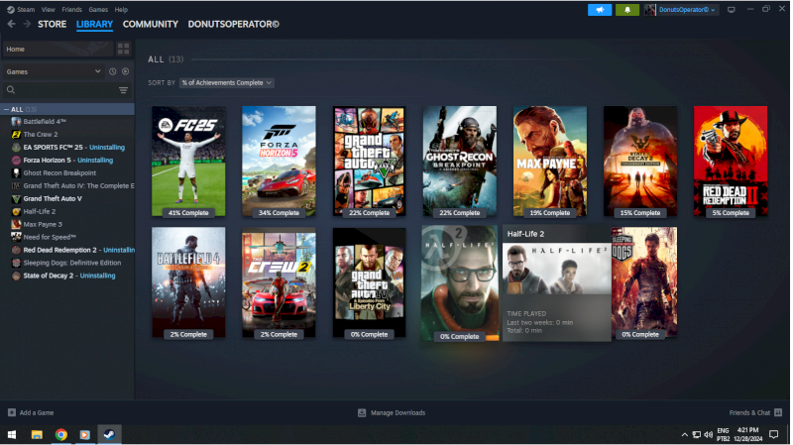Click the Steam logo menu

point(21,10)
